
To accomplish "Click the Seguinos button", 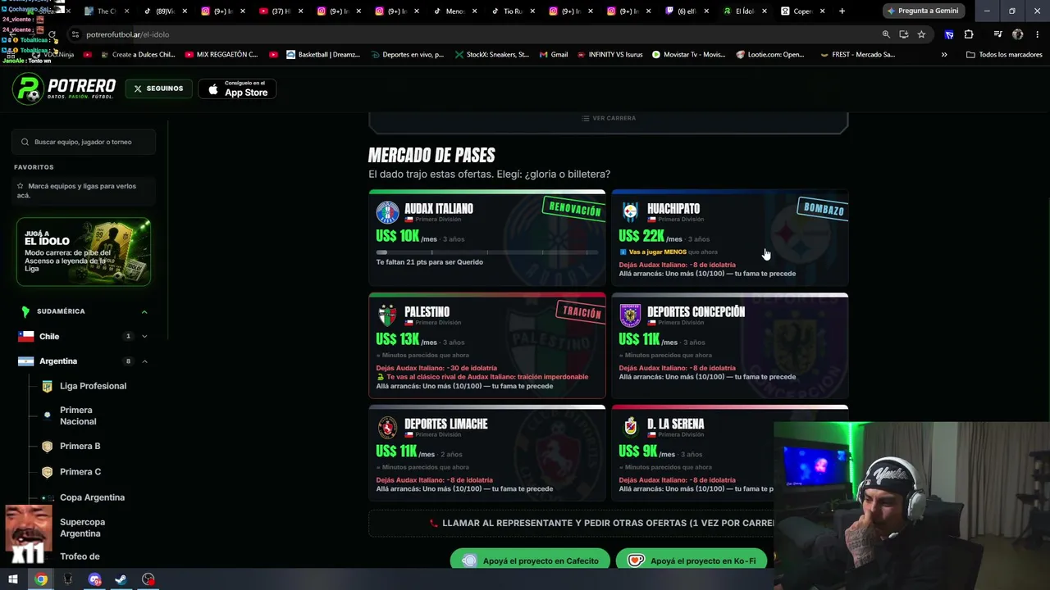I will pyautogui.click(x=159, y=88).
